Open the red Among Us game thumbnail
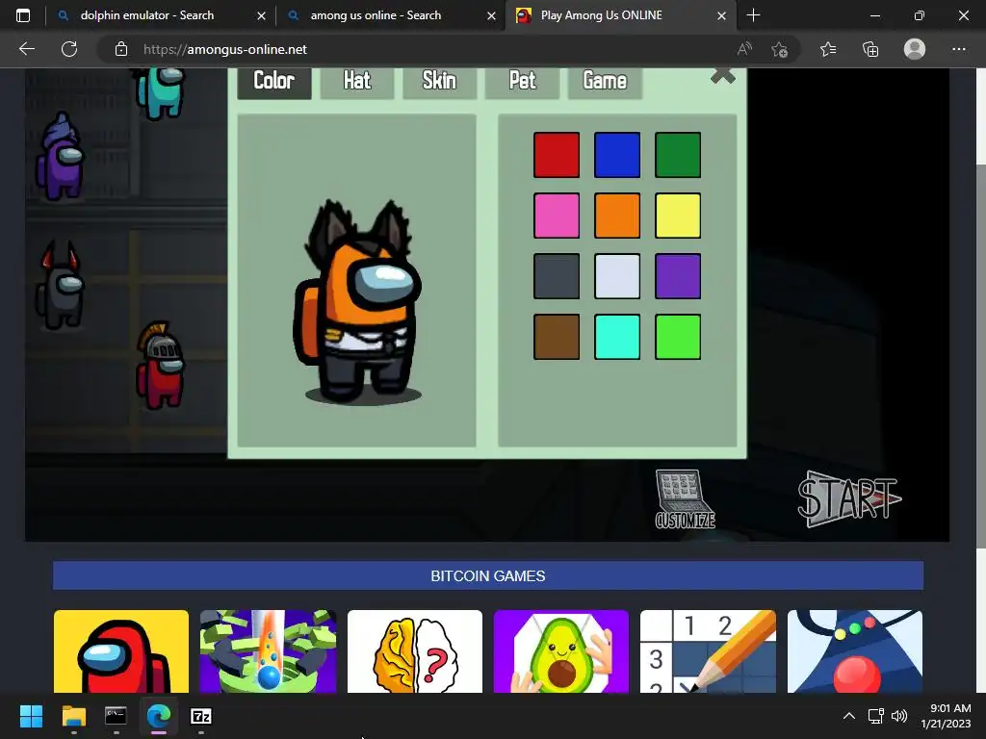 coord(121,651)
